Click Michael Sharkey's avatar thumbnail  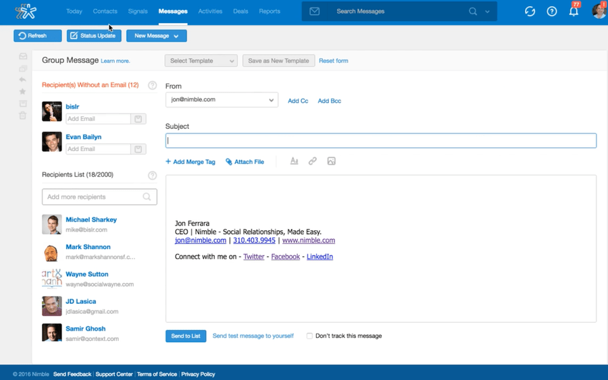[x=52, y=224]
